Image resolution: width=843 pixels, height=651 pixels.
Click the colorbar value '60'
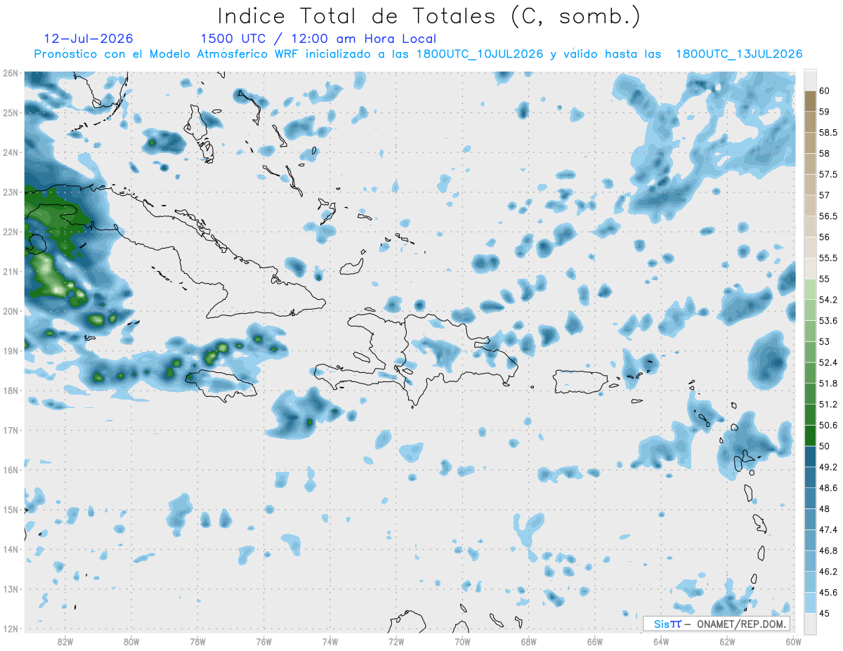click(824, 91)
